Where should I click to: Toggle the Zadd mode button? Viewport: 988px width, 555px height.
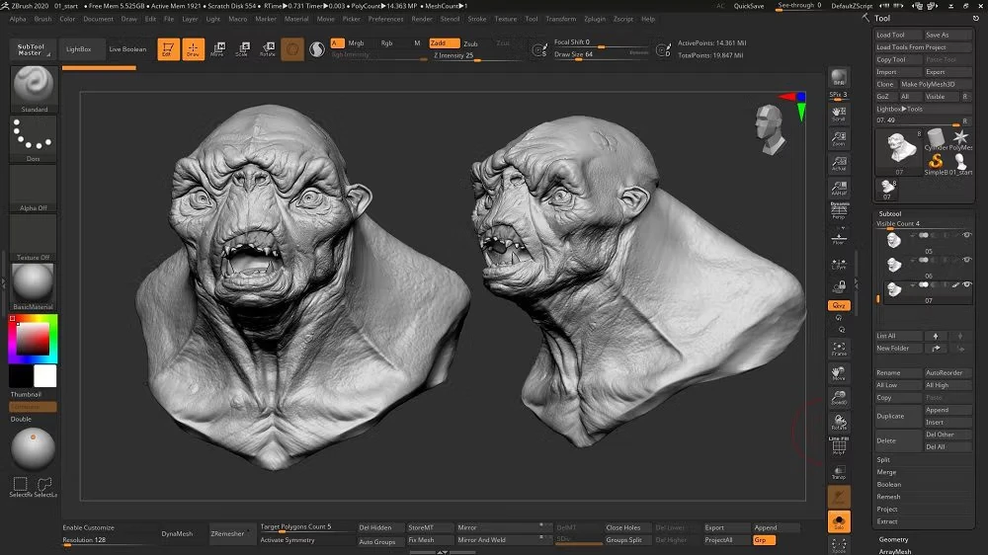tap(443, 43)
